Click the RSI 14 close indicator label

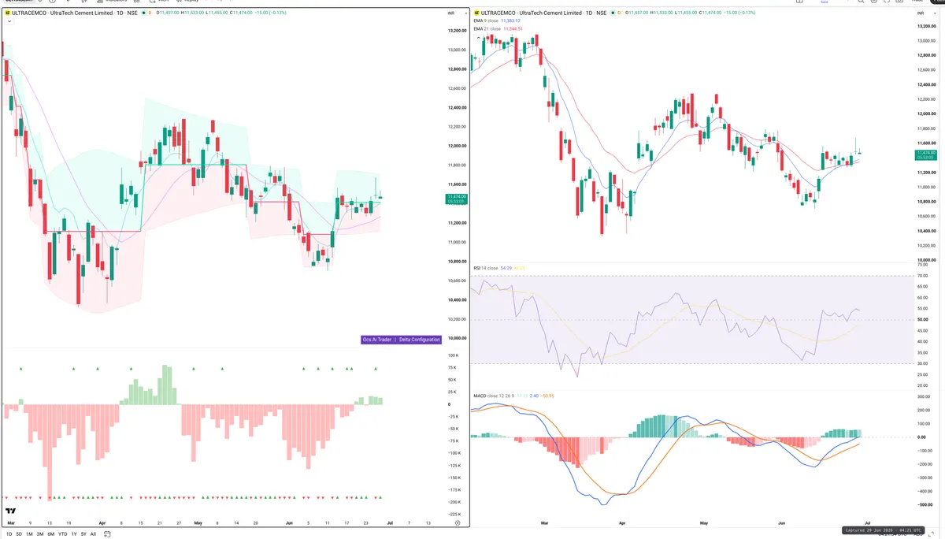[x=485, y=268]
